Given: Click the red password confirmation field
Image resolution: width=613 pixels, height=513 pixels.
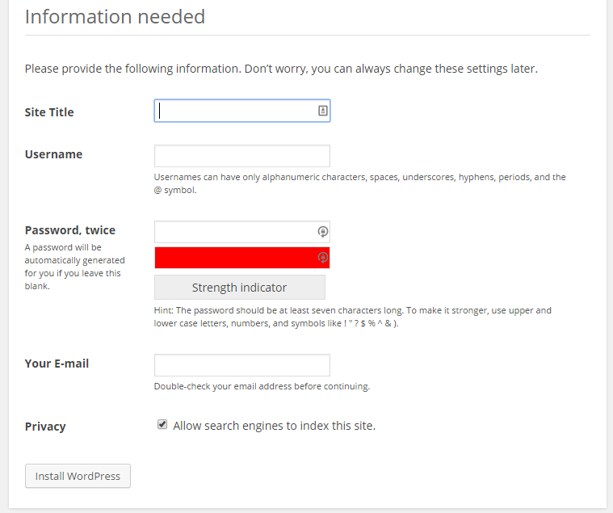Looking at the screenshot, I should (234, 258).
